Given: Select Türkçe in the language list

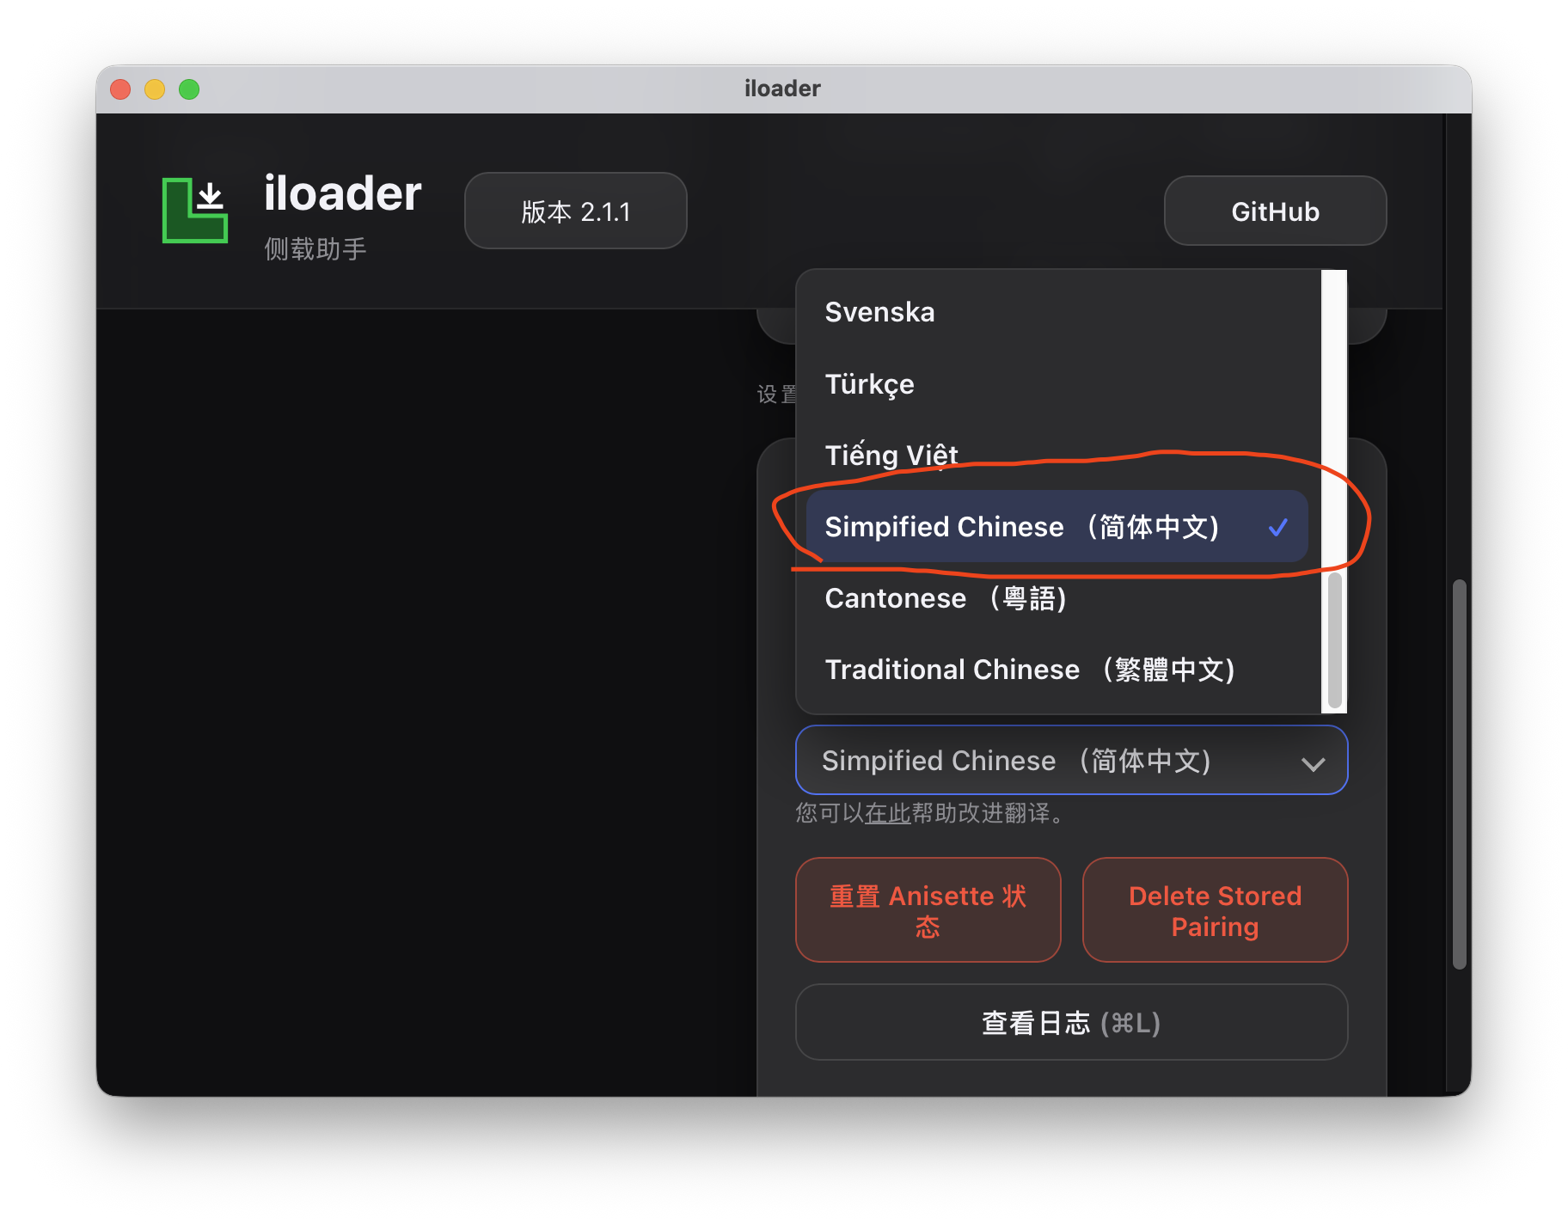Looking at the screenshot, I should coord(869,384).
